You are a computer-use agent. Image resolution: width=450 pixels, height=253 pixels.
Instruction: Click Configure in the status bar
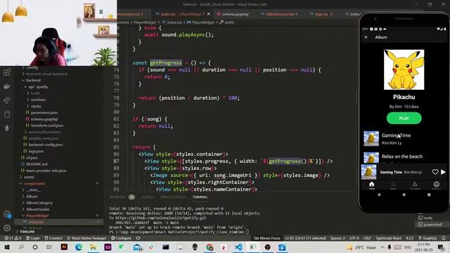[x=122, y=238]
